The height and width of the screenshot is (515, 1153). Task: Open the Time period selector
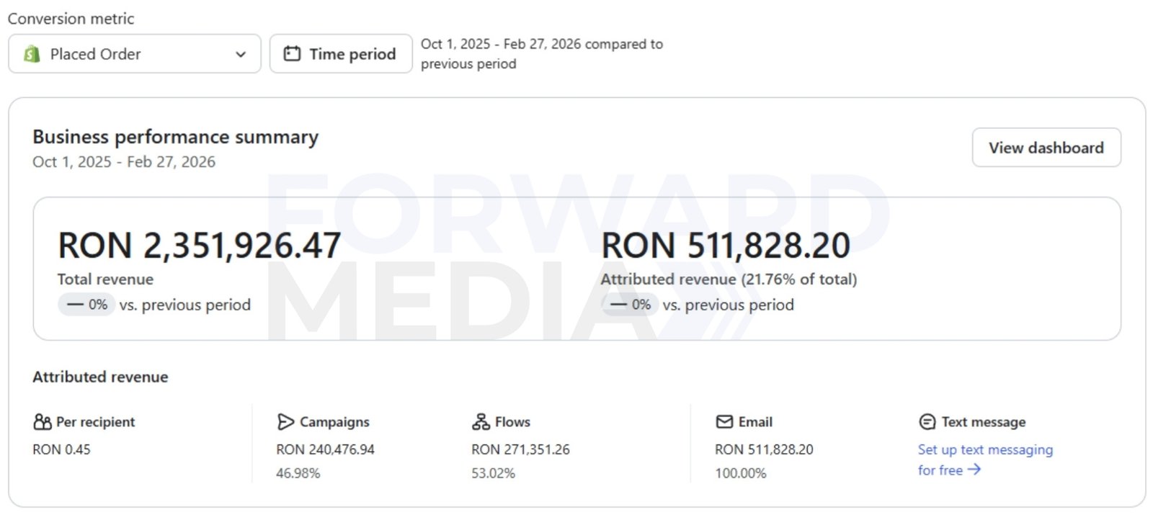tap(341, 54)
